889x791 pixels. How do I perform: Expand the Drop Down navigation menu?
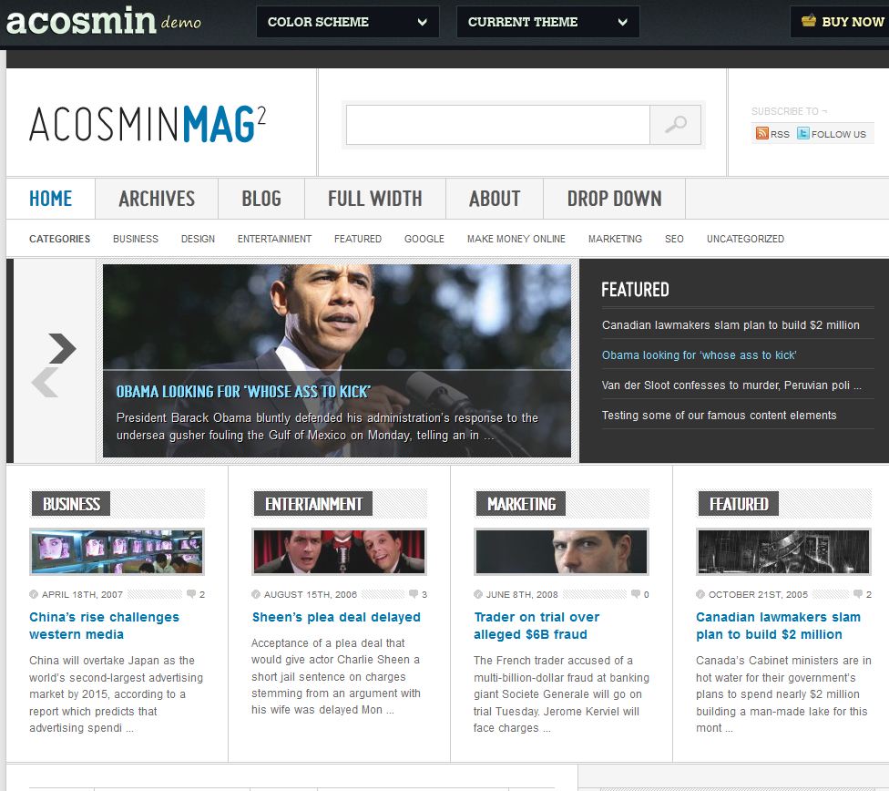coord(614,199)
